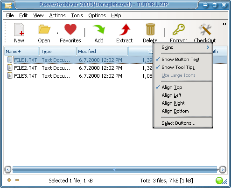
Task: Click the green status light icon
Action: click(x=219, y=181)
